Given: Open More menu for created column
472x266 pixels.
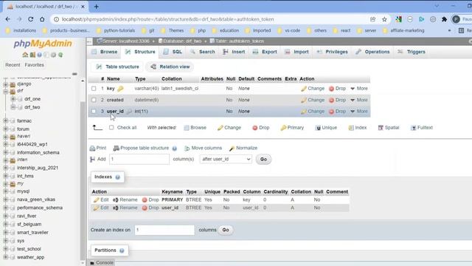Looking at the screenshot, I should point(359,100).
